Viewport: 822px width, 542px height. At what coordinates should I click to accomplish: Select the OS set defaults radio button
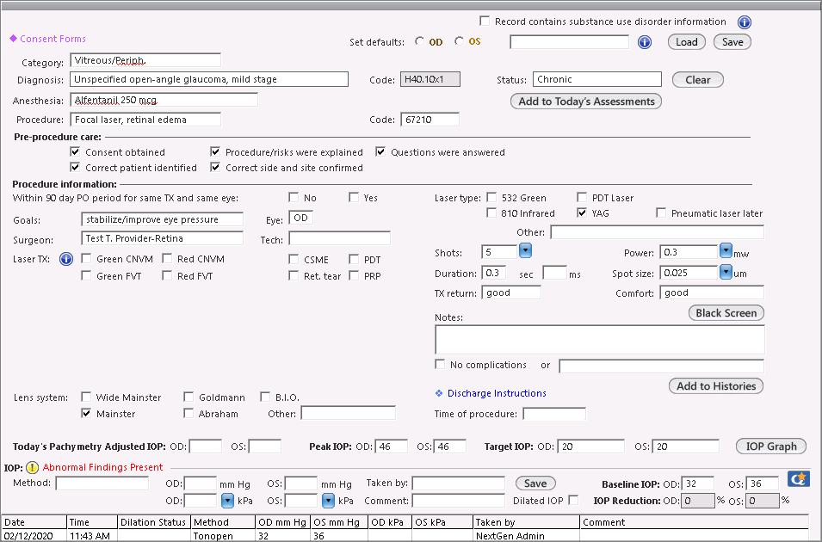coord(460,41)
